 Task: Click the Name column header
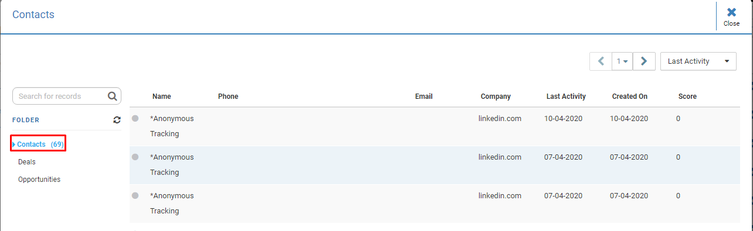tap(162, 96)
